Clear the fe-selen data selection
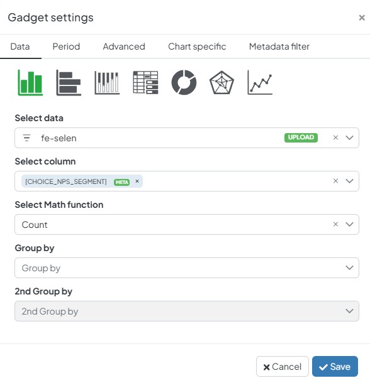Viewport: 370px width, 383px height. (x=336, y=138)
